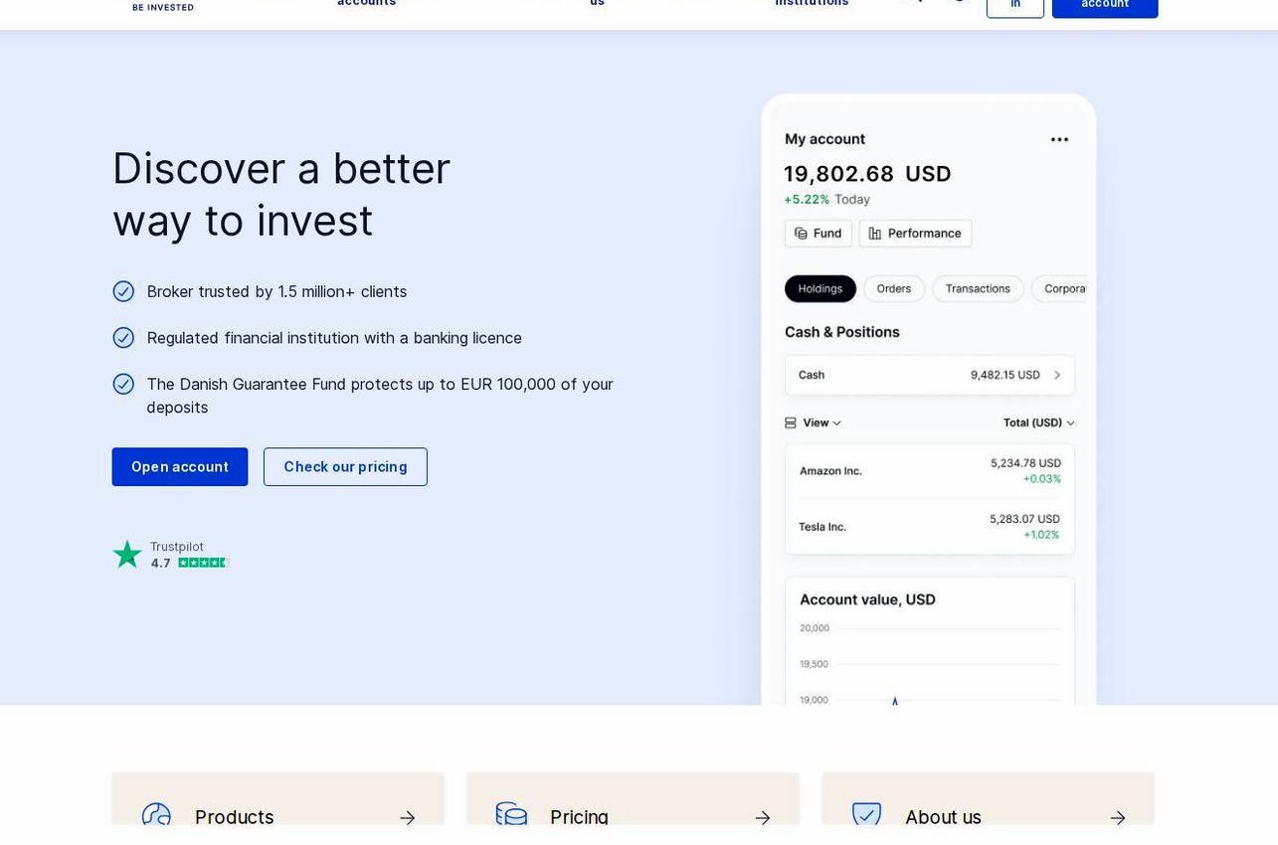Click the checkmark beside 'Broker trusted by 1.5 million+ clients'
The width and height of the screenshot is (1278, 845).
[x=123, y=291]
